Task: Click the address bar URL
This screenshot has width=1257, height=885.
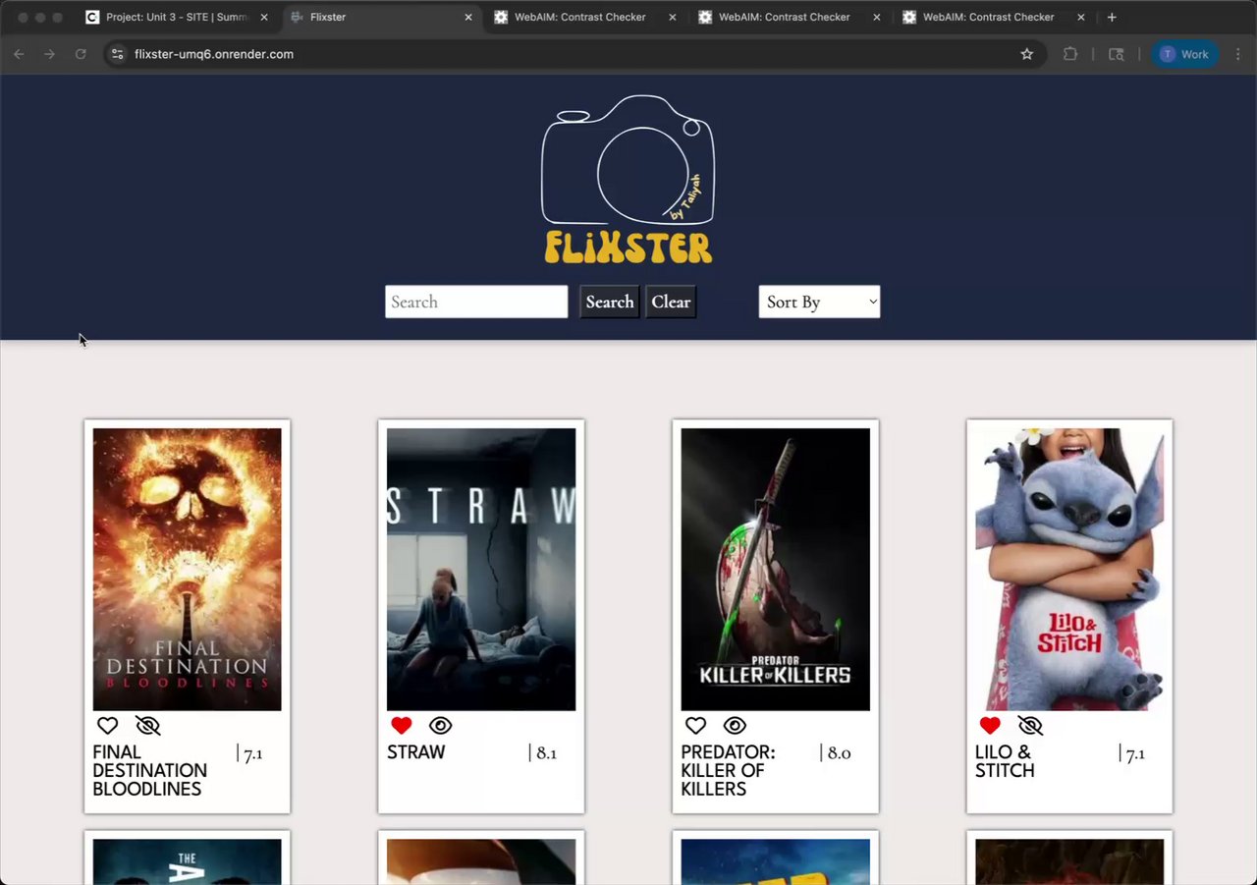Action: 214,54
